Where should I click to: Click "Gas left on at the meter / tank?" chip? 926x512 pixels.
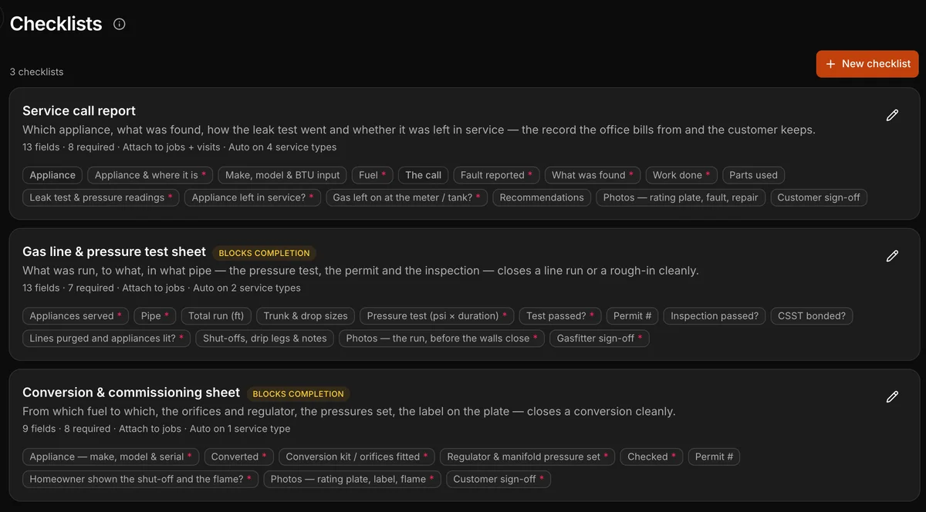[407, 197]
